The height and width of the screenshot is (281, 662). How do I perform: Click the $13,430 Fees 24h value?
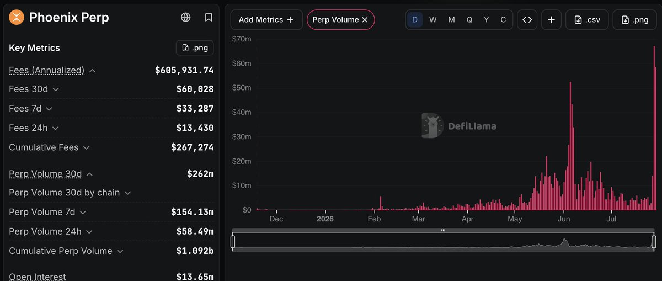tap(195, 128)
